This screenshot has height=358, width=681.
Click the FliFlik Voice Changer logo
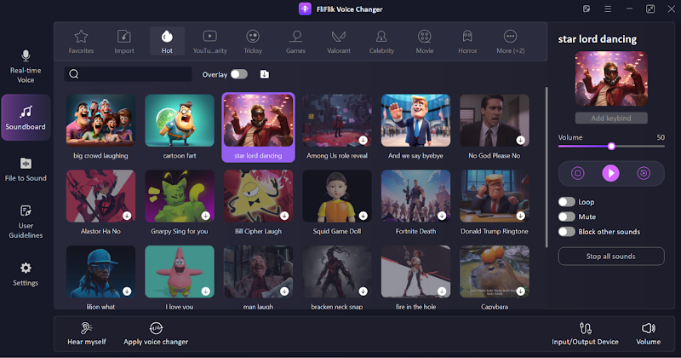(x=305, y=9)
